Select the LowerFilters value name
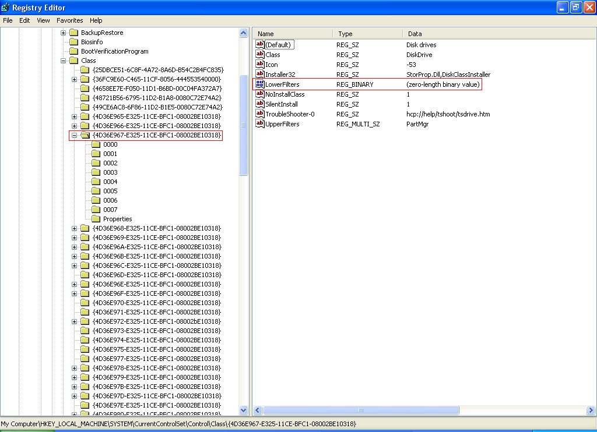 tap(282, 84)
